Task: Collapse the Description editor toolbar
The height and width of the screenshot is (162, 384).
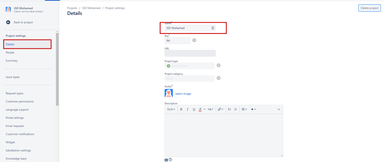Action: (x=279, y=109)
